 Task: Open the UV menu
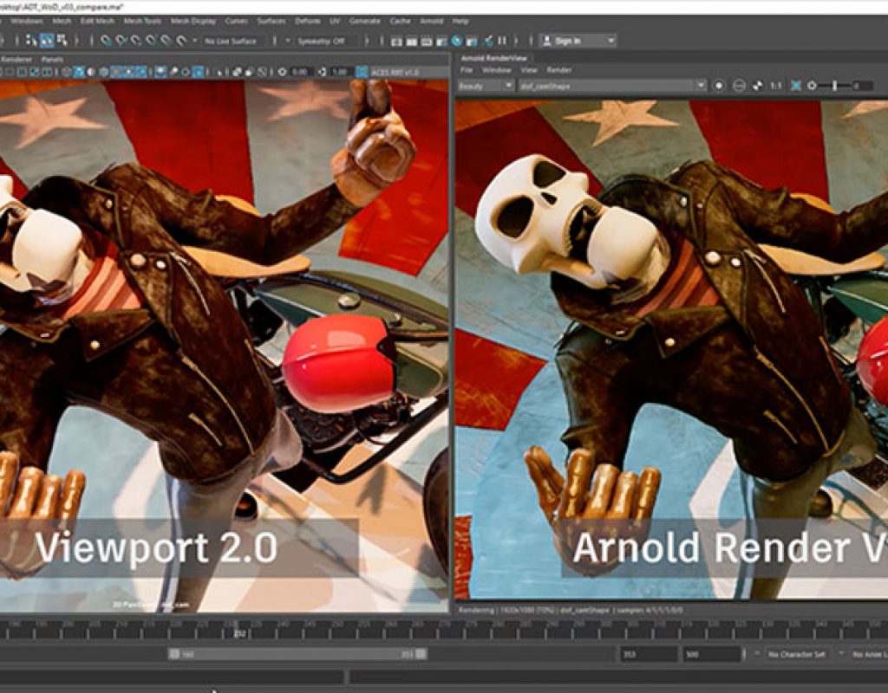(x=335, y=21)
